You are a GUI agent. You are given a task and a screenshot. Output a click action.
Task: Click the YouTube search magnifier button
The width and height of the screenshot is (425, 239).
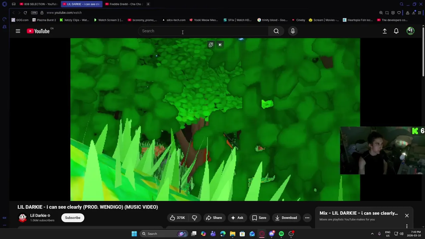point(276,31)
